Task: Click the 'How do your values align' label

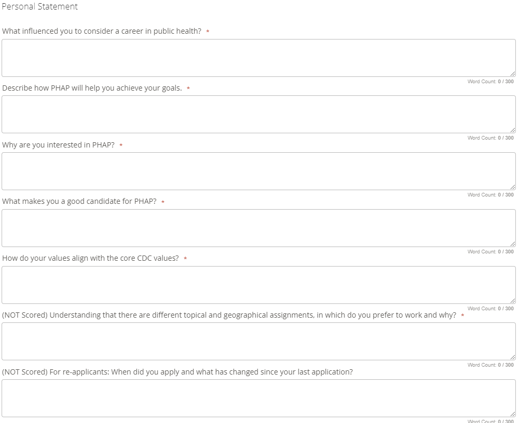Action: tap(91, 258)
